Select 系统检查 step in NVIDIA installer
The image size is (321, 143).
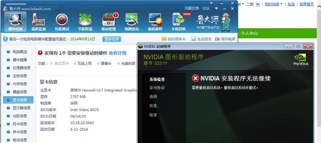tap(157, 79)
